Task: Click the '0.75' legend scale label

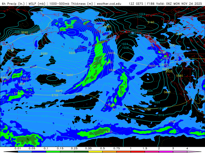Action: (117, 148)
